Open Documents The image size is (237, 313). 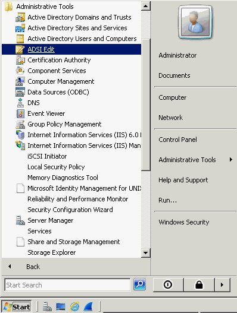(174, 75)
